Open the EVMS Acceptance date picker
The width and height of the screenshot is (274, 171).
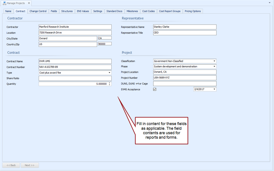[x=214, y=89]
